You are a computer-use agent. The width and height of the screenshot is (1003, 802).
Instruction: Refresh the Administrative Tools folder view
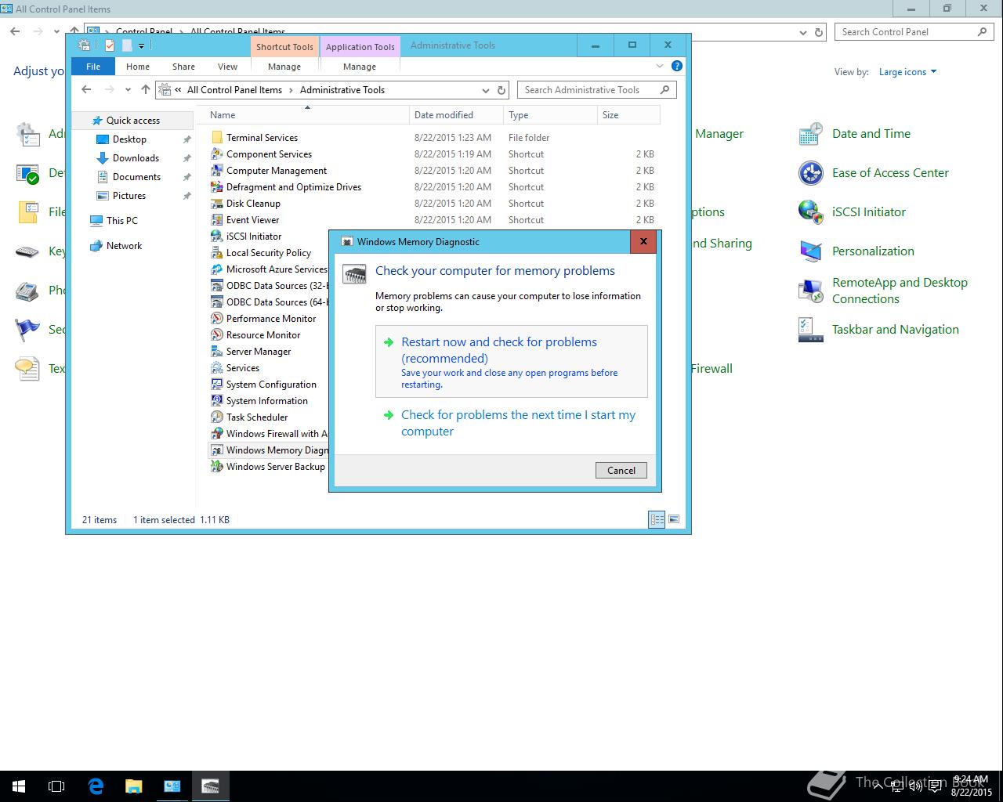click(502, 90)
